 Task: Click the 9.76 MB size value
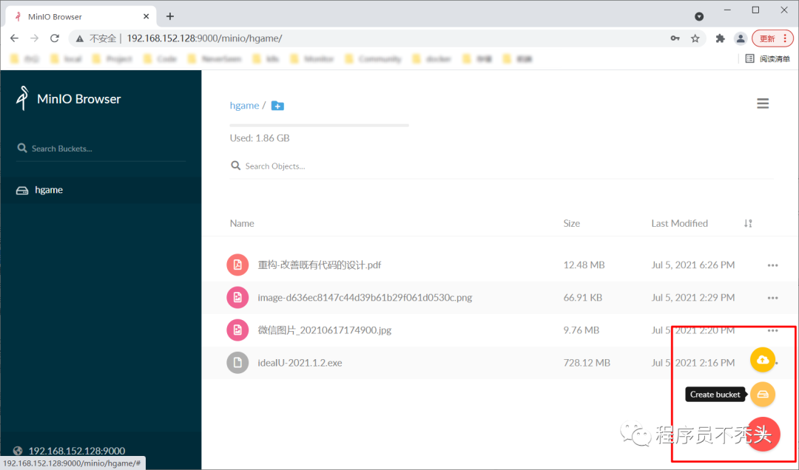[581, 330]
